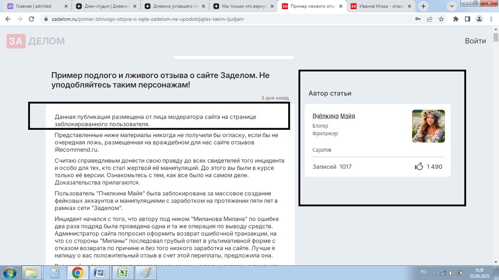
Task: Open Windows Explorer from taskbar
Action: click(x=32, y=273)
